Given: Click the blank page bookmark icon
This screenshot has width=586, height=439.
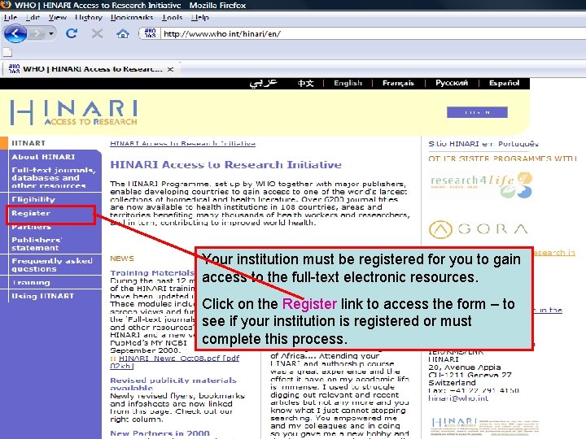Looking at the screenshot, I should coord(7,52).
